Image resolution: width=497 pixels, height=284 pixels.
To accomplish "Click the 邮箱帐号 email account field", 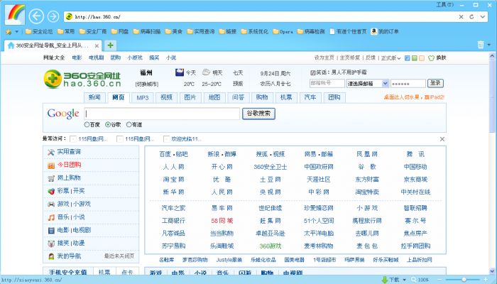I will (x=327, y=83).
